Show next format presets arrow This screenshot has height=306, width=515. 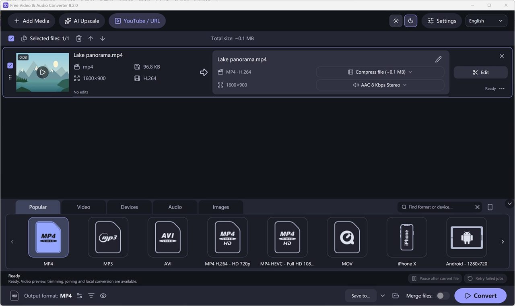[x=503, y=242]
